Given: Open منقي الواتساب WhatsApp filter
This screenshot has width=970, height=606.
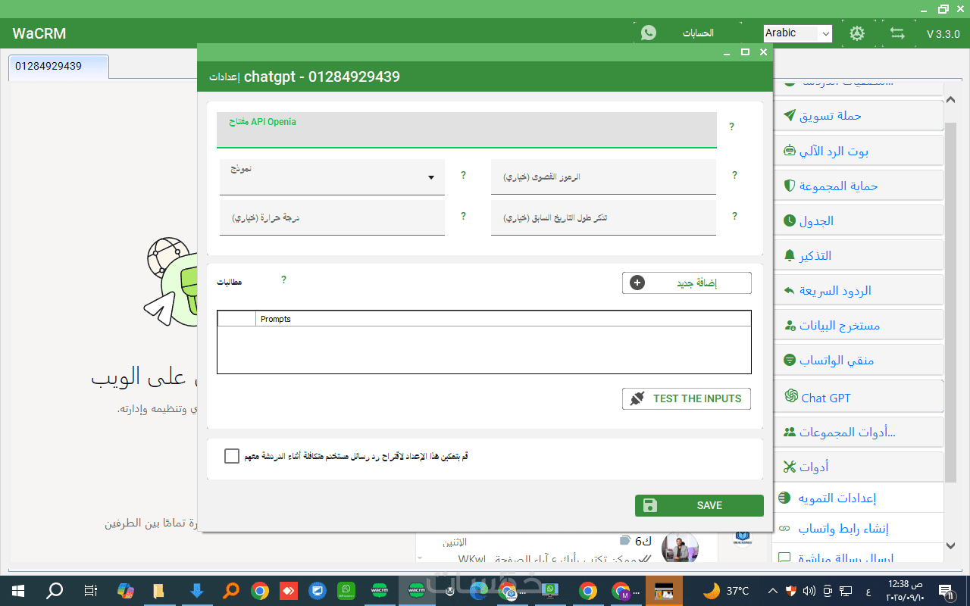Looking at the screenshot, I should (859, 360).
